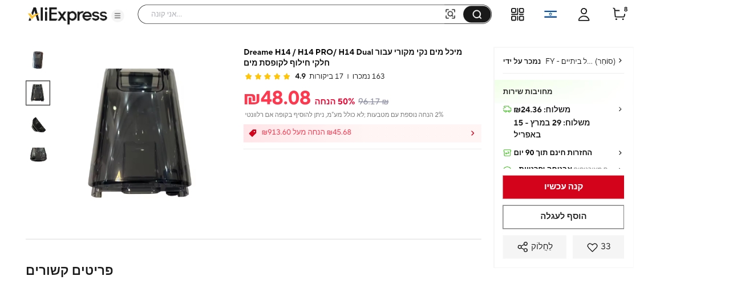Select the third product thumbnail
Screen dimensions: 745x284
coord(38,125)
